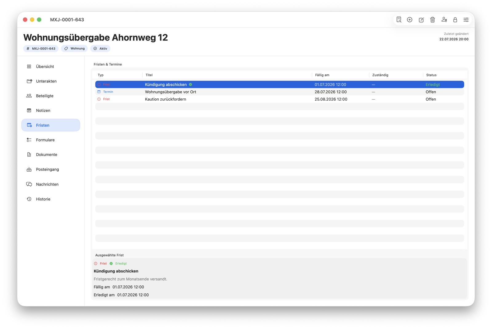Click the date 28.07.2026 12:00 cell
492x329 pixels.
coord(331,92)
